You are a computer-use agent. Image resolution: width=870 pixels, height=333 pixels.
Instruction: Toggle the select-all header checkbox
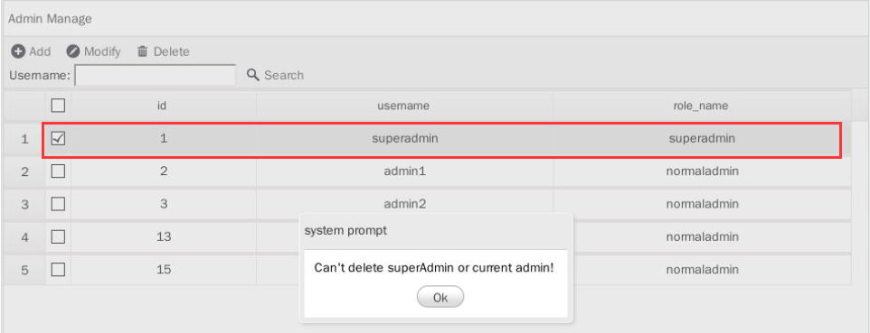point(58,106)
